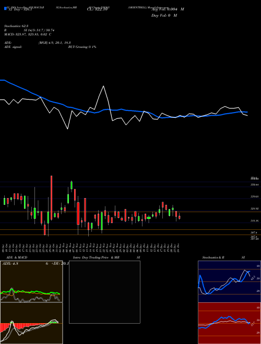Click the 'CL: 322.10' closing price text
The height and width of the screenshot is (344, 261).
coord(97,9)
